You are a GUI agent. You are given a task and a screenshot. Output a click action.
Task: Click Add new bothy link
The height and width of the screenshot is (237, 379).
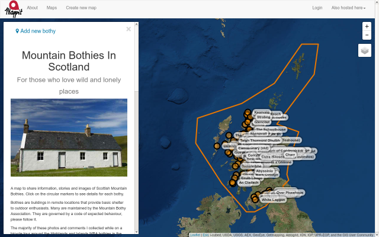(x=36, y=31)
